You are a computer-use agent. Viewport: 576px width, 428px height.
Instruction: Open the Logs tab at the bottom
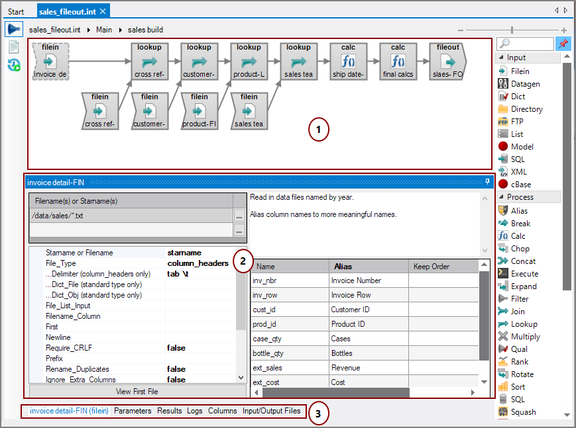tap(194, 411)
